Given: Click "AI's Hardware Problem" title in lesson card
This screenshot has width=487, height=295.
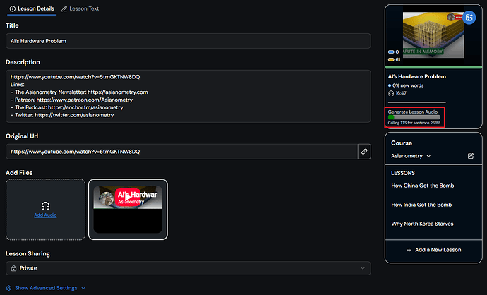Looking at the screenshot, I should (417, 76).
